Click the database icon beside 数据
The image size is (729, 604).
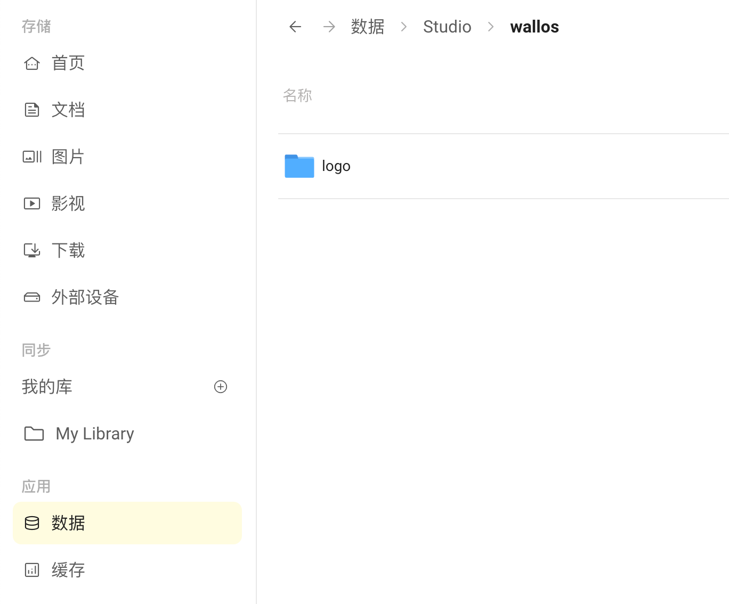click(32, 523)
